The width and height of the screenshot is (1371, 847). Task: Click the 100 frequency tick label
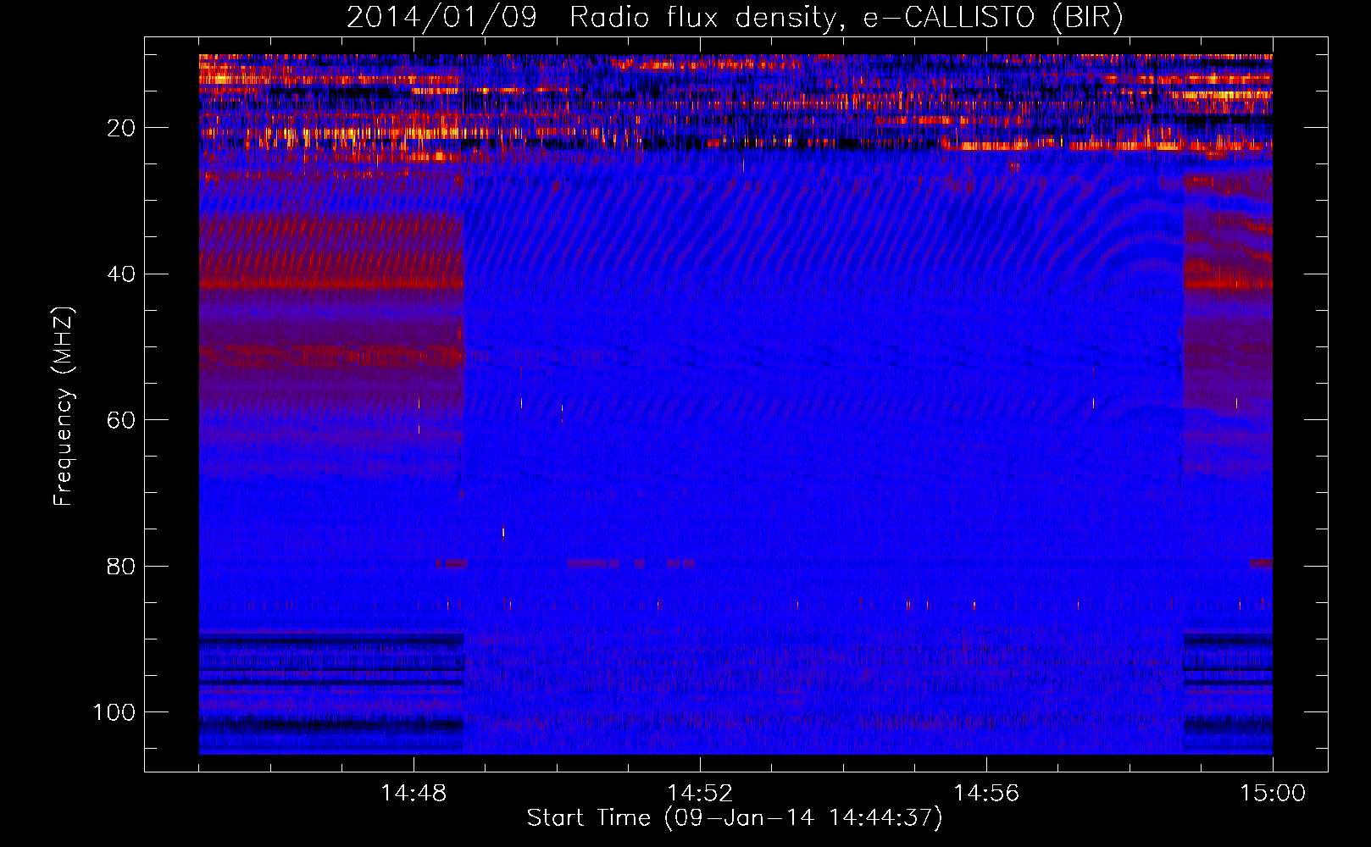tap(114, 712)
